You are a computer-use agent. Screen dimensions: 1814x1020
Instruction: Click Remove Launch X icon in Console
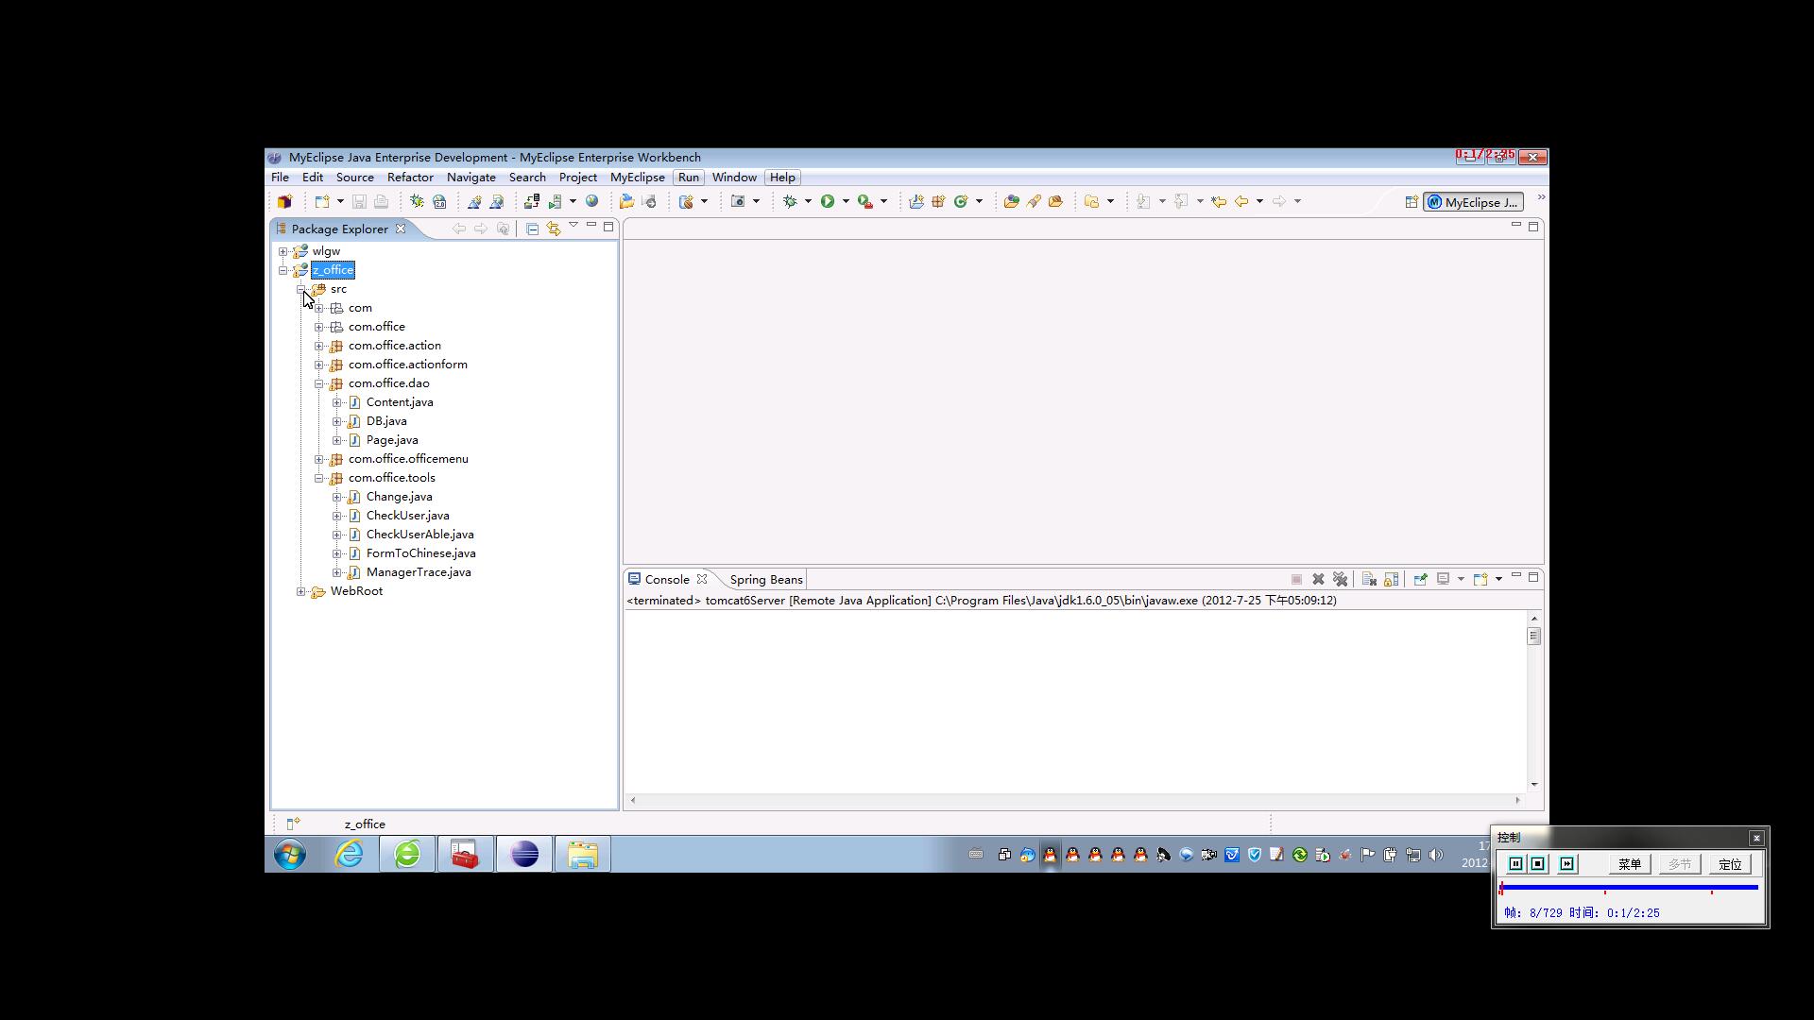coord(1318,579)
